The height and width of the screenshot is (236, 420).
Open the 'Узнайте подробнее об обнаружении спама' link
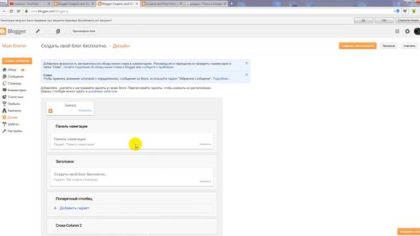click(99, 67)
